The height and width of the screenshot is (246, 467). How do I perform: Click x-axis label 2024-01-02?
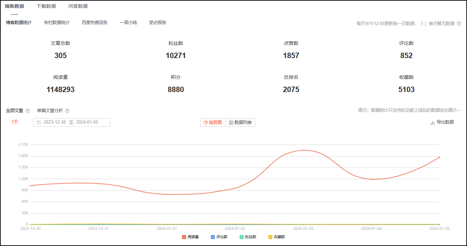click(x=235, y=229)
